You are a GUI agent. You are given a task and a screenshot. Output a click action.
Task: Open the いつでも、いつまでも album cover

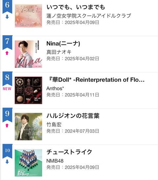[x=28, y=16]
